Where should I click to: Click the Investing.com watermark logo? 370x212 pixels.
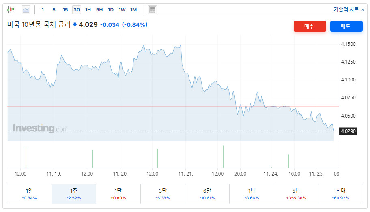coord(41,128)
